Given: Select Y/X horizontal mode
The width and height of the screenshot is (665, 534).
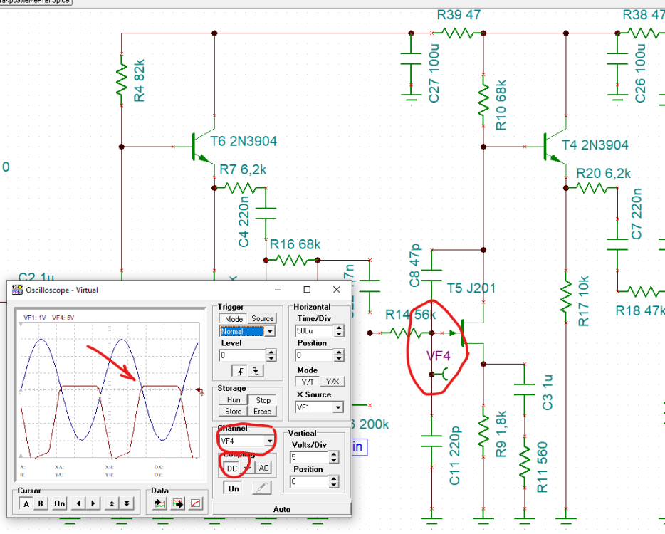Looking at the screenshot, I should [332, 382].
